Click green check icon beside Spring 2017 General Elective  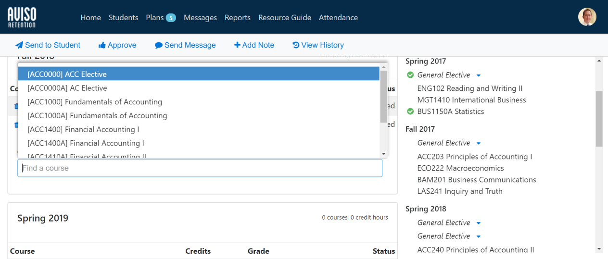(x=410, y=75)
